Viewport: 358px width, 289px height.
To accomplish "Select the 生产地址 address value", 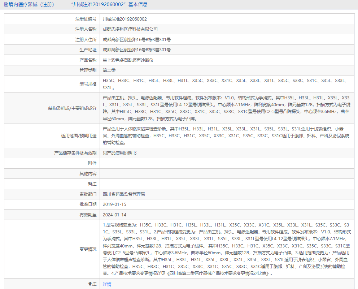I will [x=137, y=49].
